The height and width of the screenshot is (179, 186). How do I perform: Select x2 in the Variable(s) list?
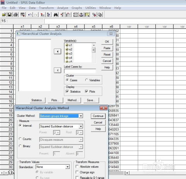coord(71,49)
